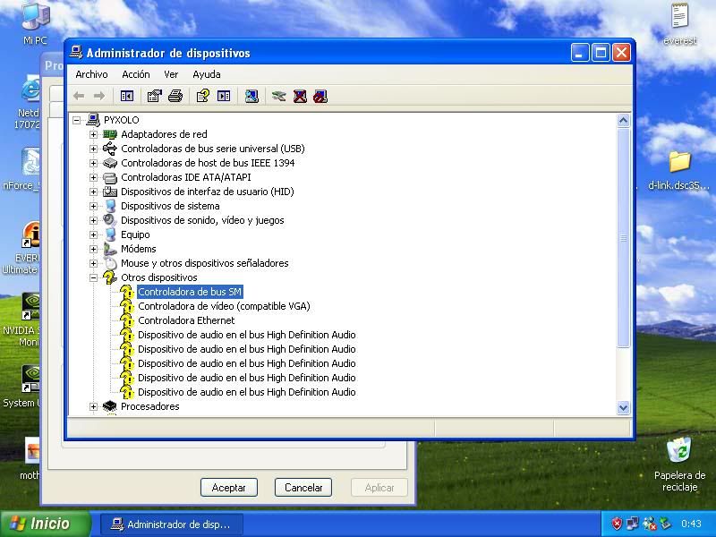Click the Update driver toolbar icon
Screen dimensions: 716x537
(278, 96)
